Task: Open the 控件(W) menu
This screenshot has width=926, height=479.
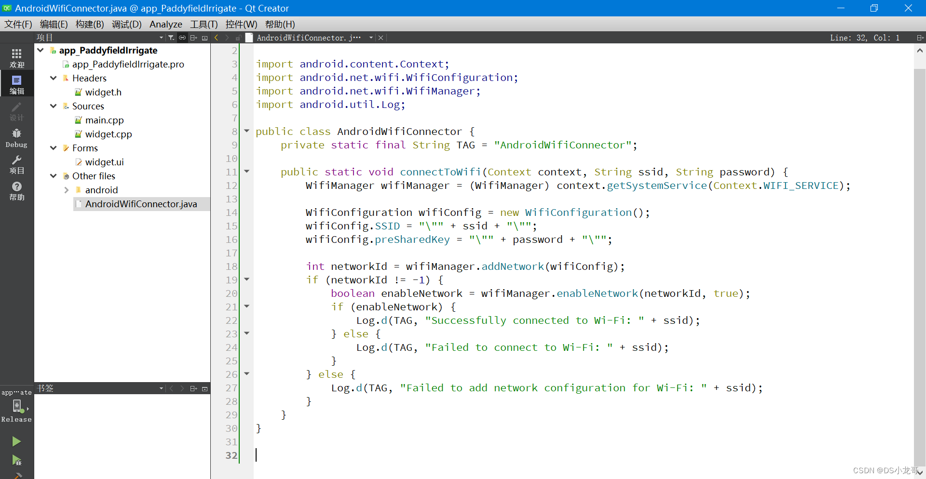Action: 241,24
